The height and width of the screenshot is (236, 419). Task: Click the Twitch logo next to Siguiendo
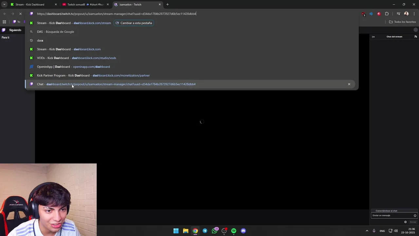point(4,30)
